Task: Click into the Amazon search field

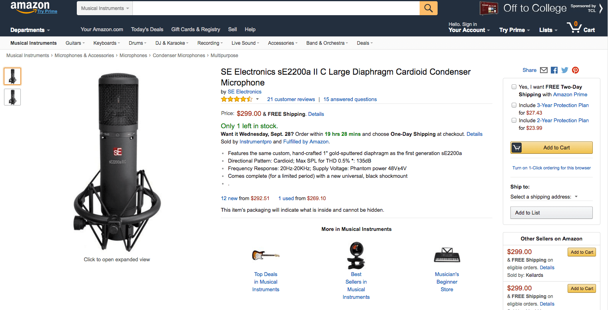Action: [276, 8]
